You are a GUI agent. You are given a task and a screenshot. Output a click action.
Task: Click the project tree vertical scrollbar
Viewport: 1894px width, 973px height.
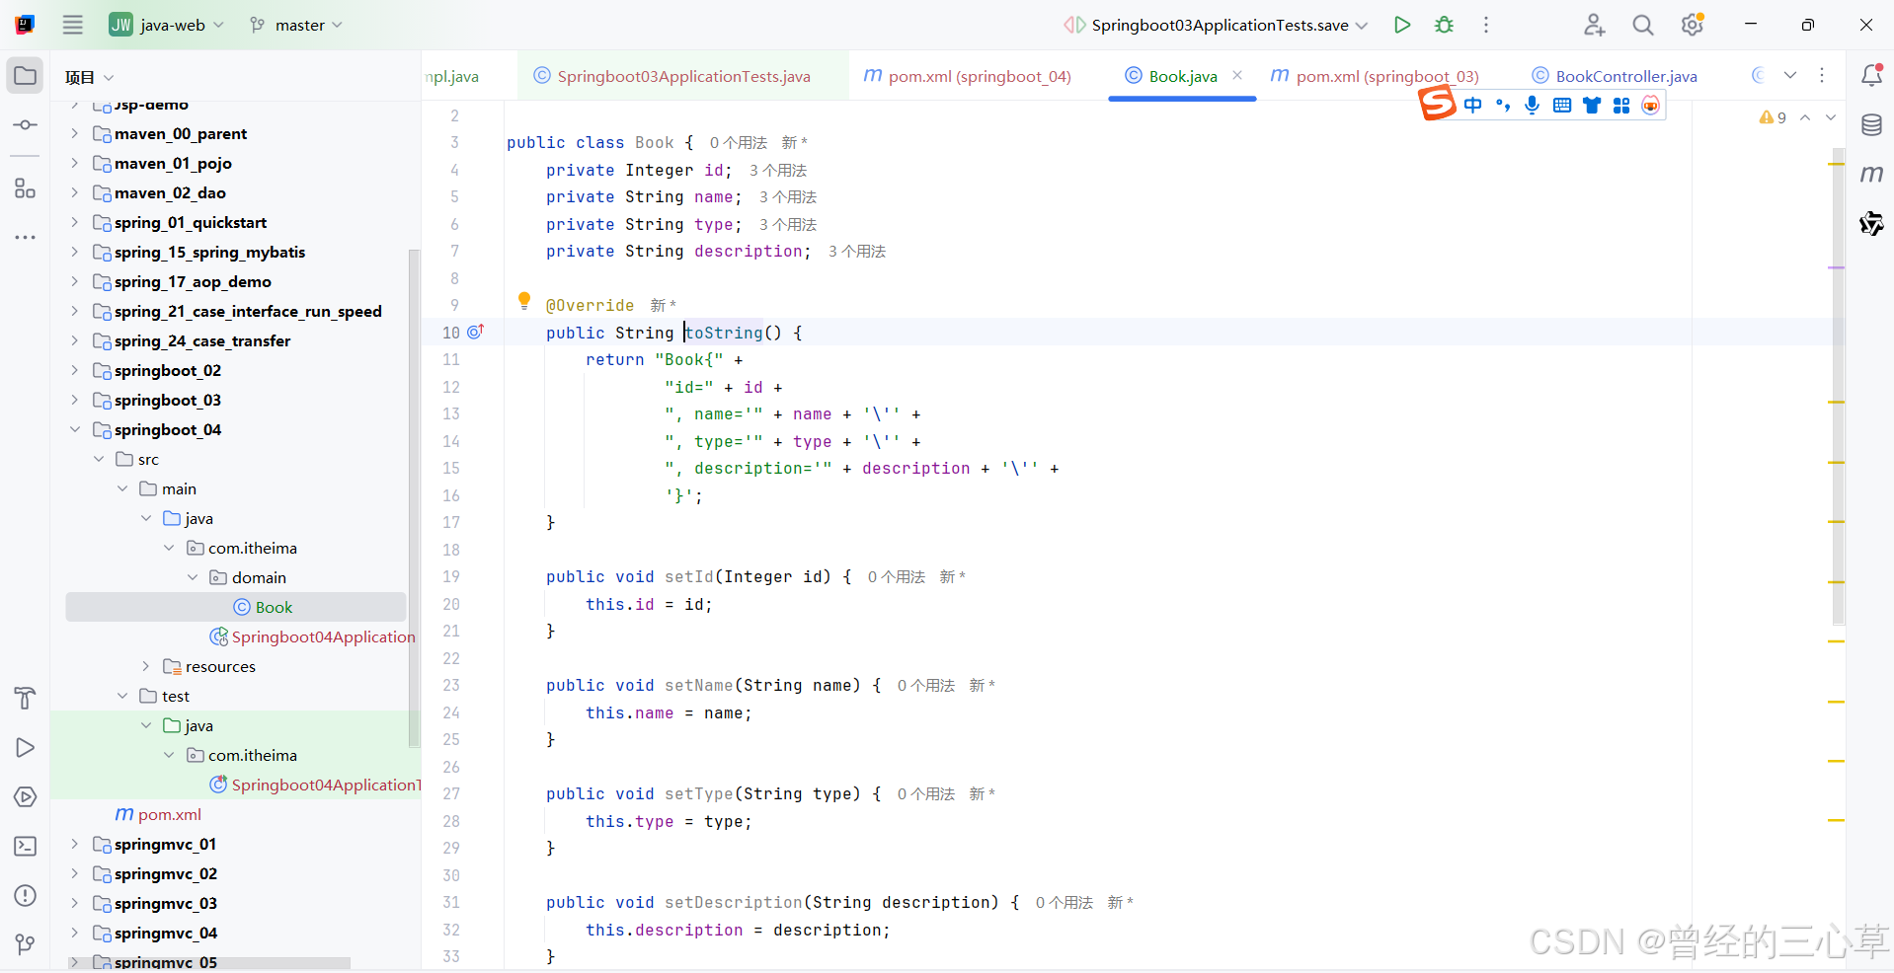click(414, 498)
